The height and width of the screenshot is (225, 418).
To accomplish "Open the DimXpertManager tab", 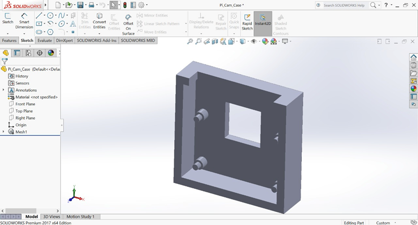I will tap(40, 53).
